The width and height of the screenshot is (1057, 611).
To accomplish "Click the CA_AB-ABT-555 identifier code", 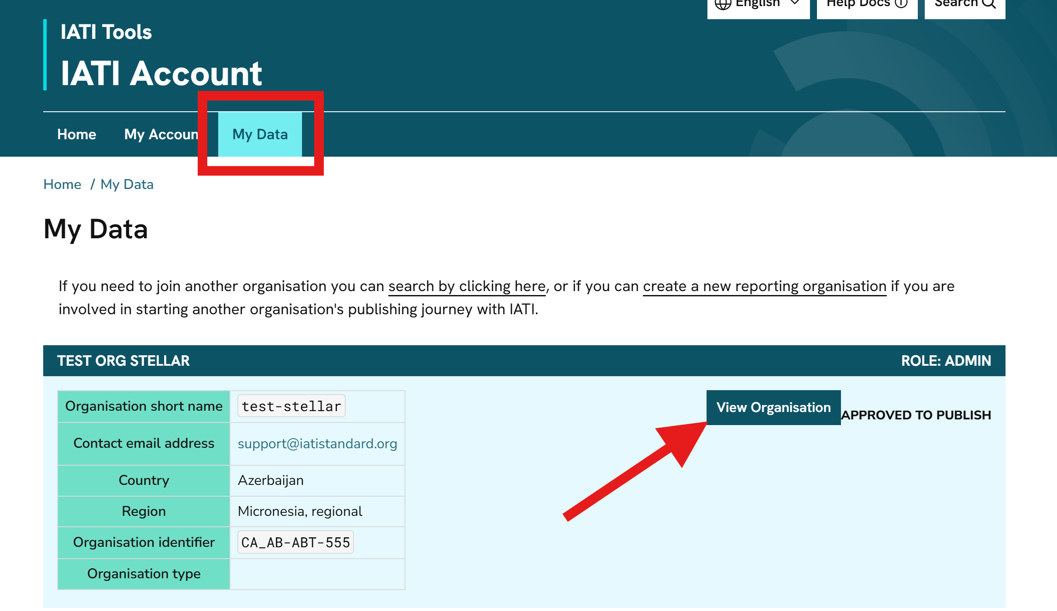I will tap(295, 542).
